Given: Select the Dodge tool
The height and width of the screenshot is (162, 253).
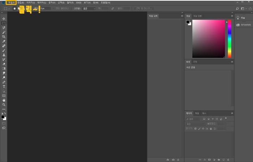Looking at the screenshot, I should click(4, 78).
